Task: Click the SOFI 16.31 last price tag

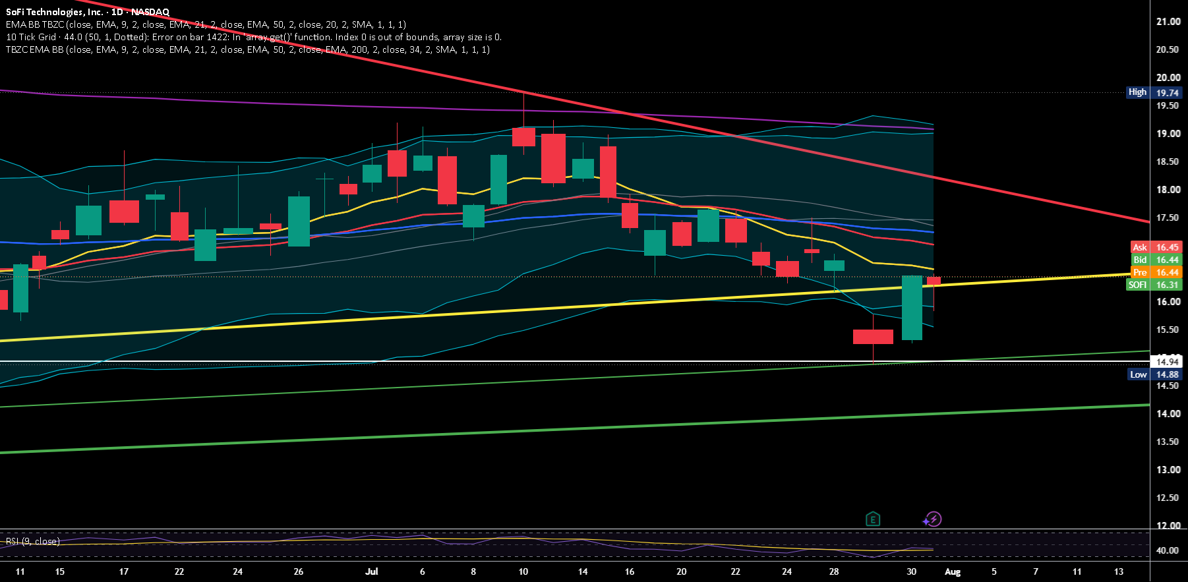Action: [x=1154, y=285]
